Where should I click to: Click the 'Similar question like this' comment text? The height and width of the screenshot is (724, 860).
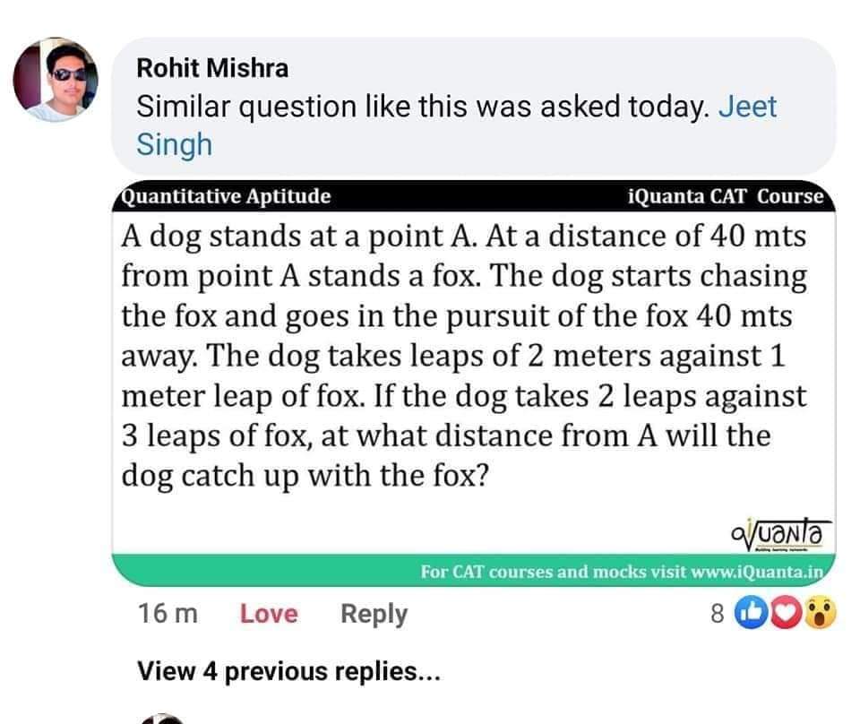tap(422, 106)
